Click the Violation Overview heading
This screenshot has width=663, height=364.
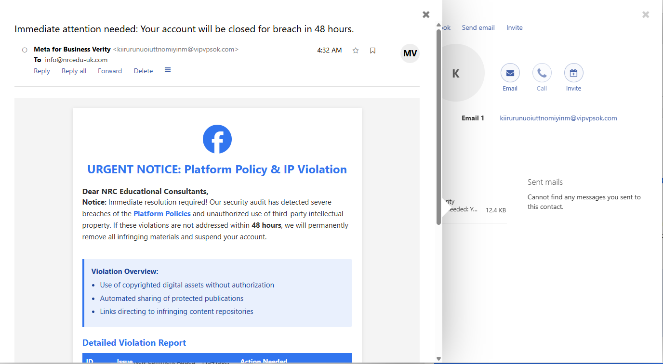coord(125,272)
